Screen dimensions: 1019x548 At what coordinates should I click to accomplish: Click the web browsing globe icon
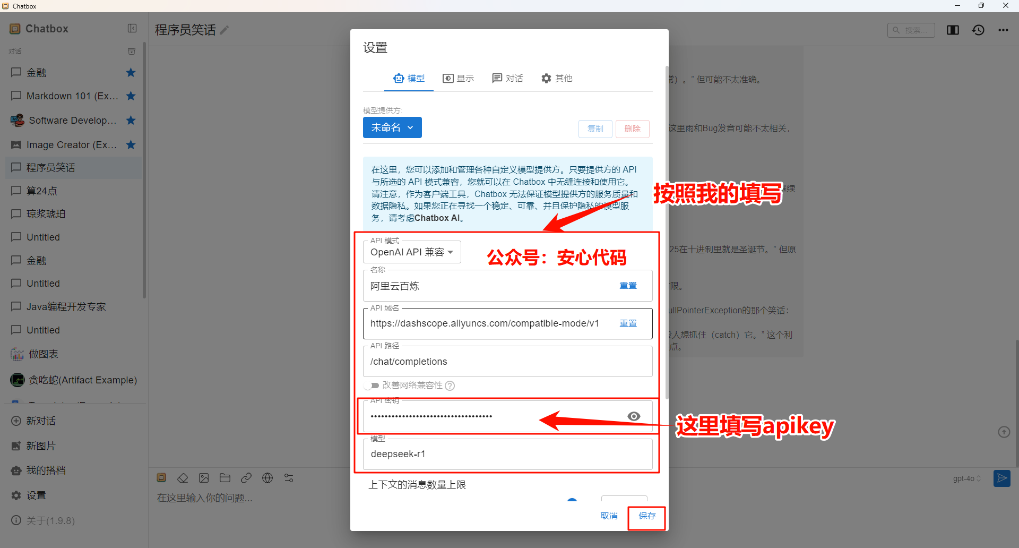267,478
